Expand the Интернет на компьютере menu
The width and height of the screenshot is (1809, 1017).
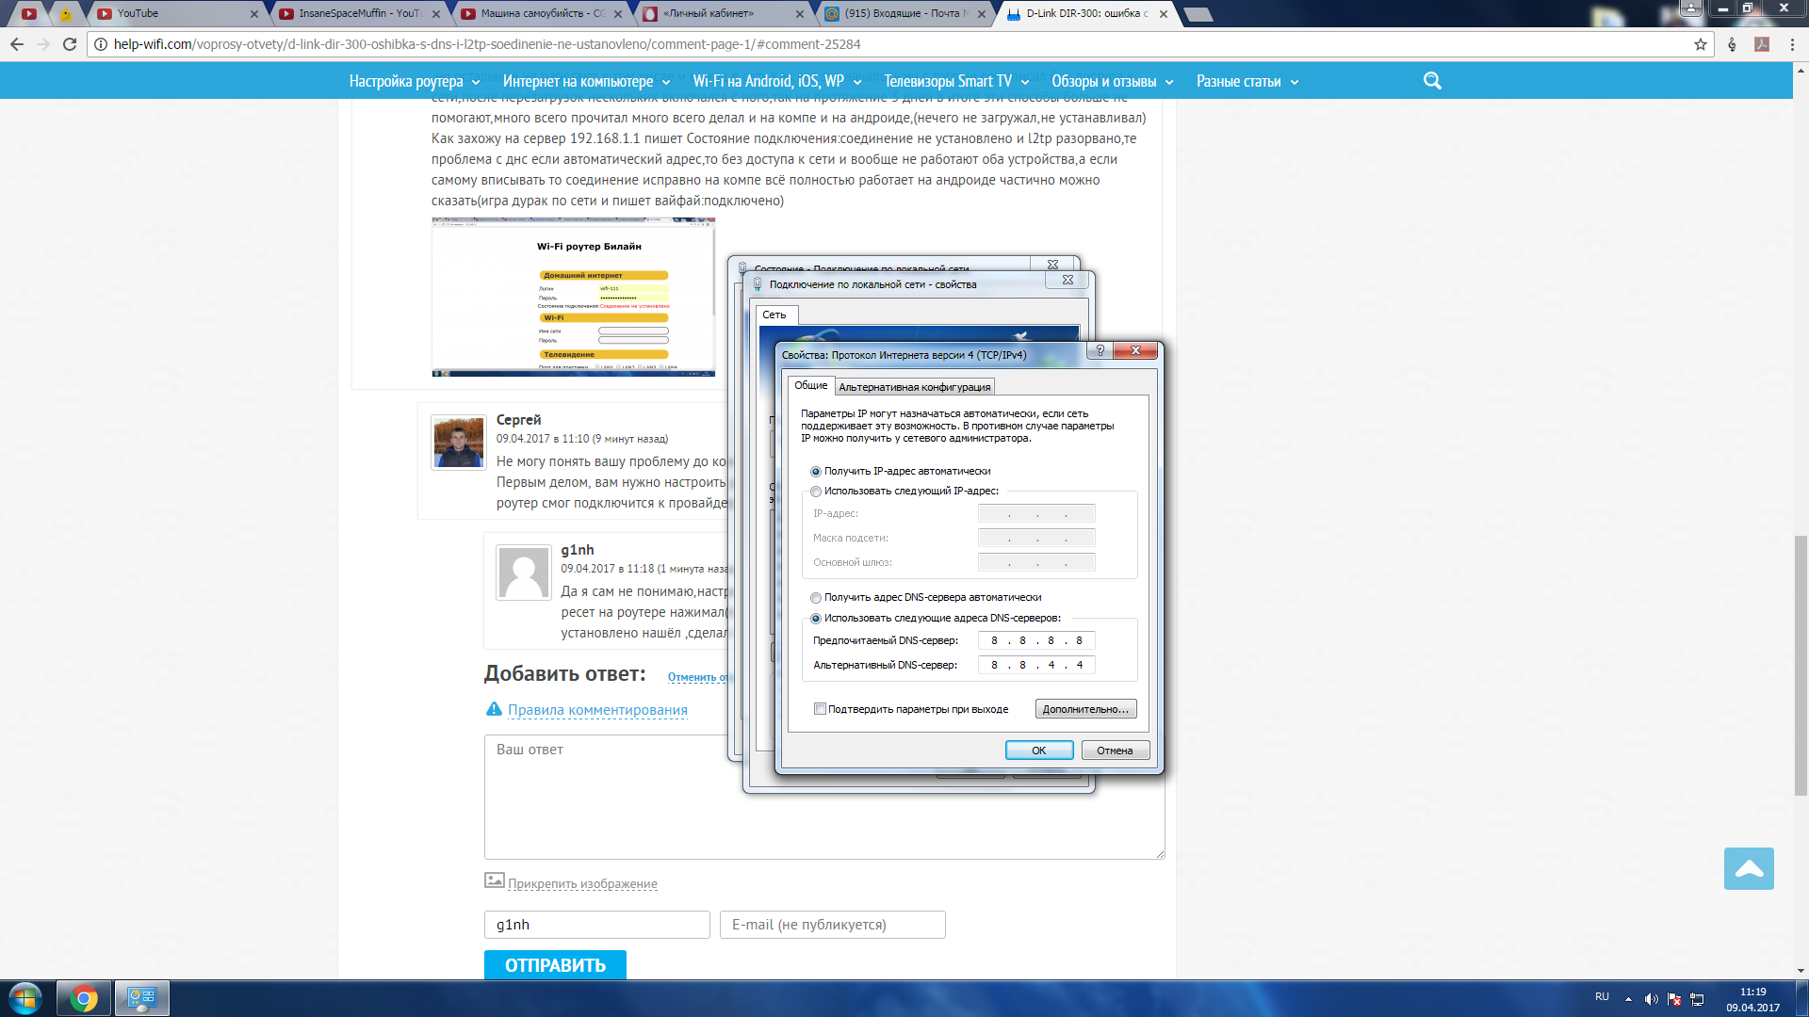point(586,81)
